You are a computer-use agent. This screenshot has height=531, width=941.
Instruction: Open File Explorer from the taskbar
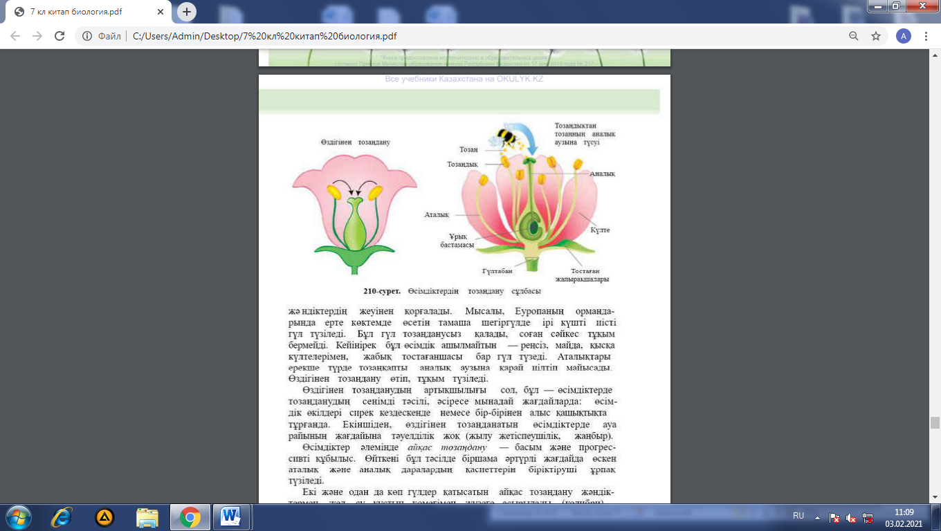147,517
